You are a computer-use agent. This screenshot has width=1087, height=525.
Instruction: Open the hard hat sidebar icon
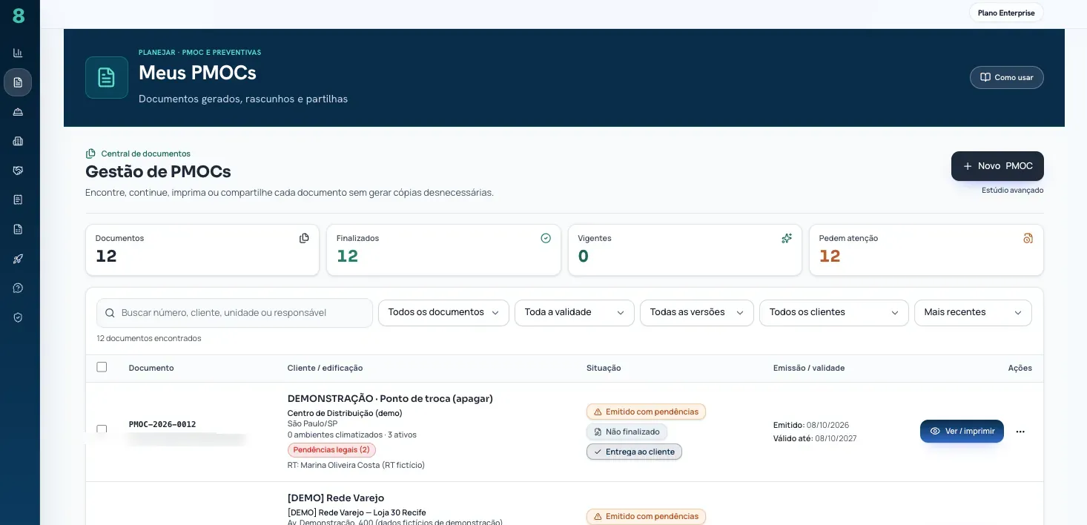click(x=18, y=112)
